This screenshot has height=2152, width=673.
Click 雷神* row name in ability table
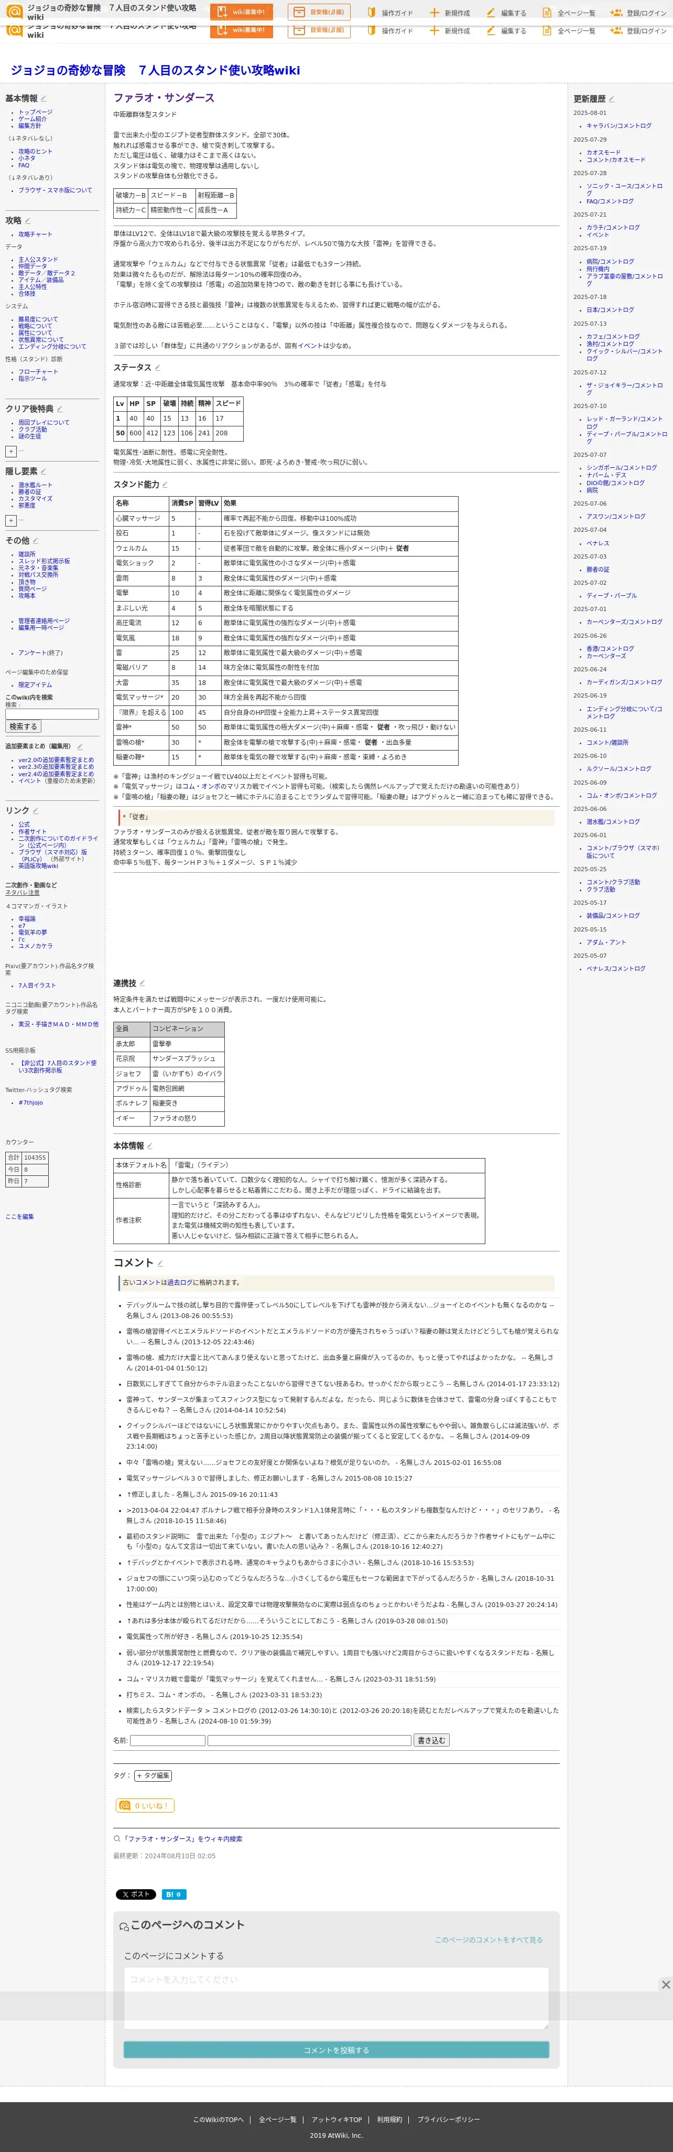140,727
